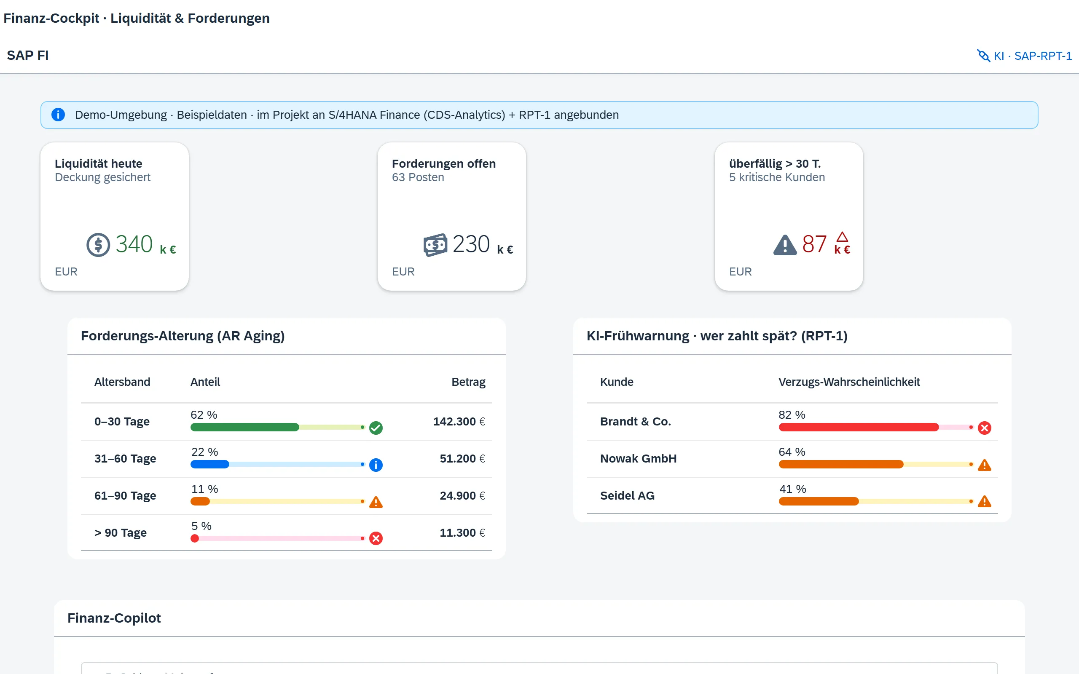Select the 61–90 Tage row label
The width and height of the screenshot is (1079, 674).
point(125,495)
